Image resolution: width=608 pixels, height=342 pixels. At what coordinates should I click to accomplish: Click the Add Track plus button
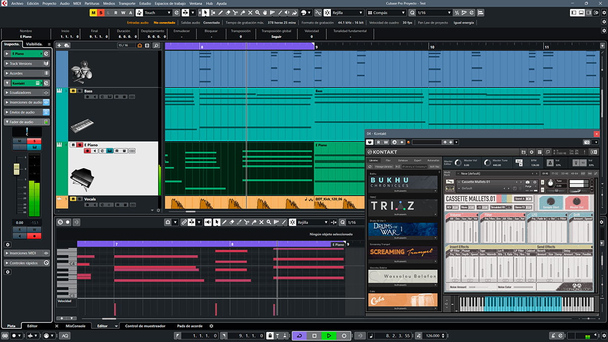pos(59,46)
